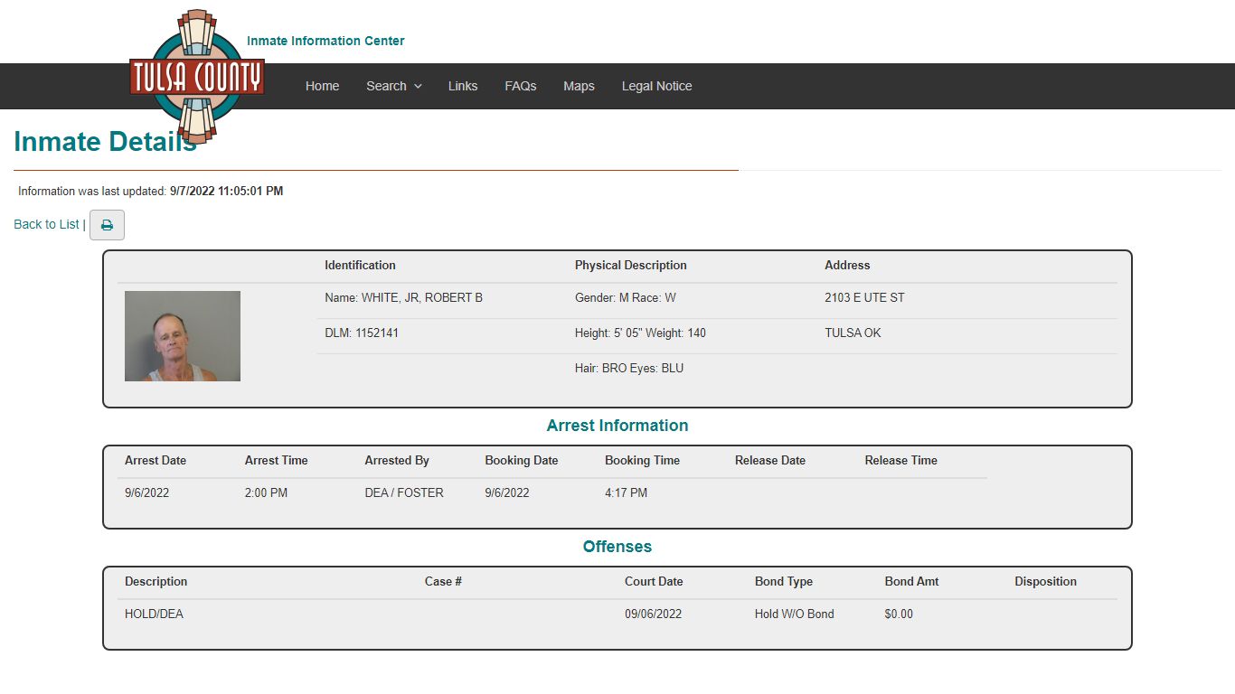
Task: Open the Search dropdown menu
Action: (394, 86)
